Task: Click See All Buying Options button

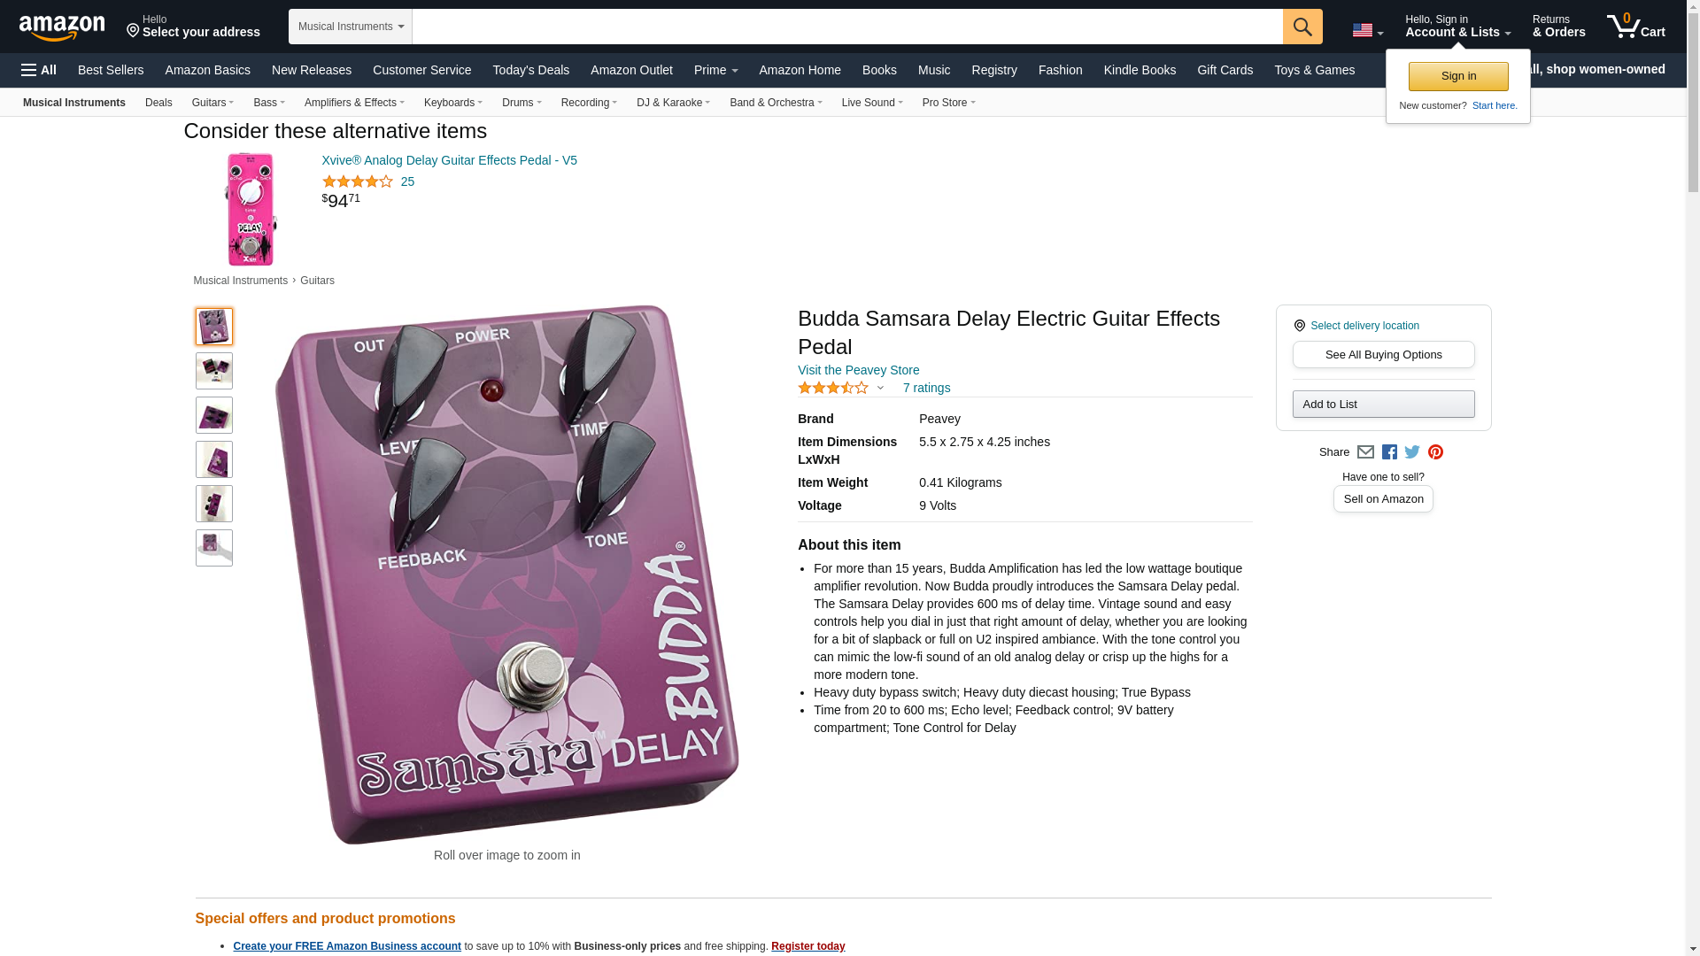Action: (1383, 355)
